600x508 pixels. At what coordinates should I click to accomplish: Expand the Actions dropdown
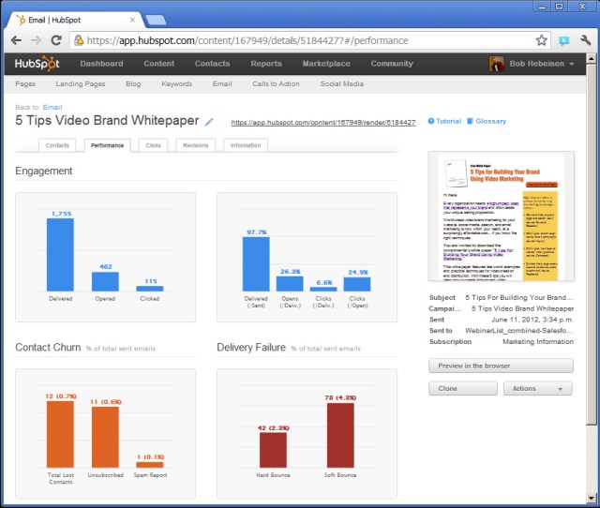pos(537,388)
